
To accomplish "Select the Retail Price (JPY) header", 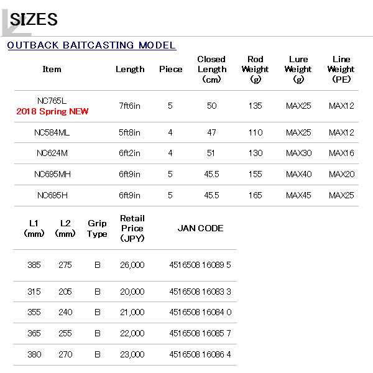I will click(132, 228).
